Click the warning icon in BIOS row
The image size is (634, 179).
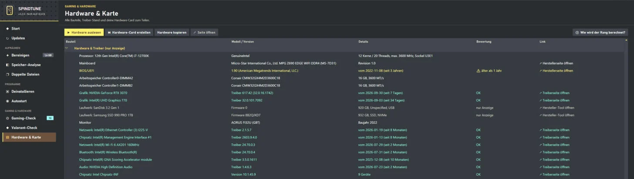pyautogui.click(x=479, y=71)
